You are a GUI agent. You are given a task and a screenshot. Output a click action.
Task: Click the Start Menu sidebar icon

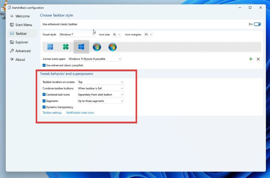coord(12,25)
